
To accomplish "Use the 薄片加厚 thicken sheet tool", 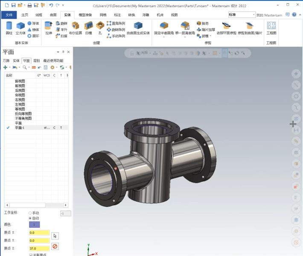I will coord(206,29).
